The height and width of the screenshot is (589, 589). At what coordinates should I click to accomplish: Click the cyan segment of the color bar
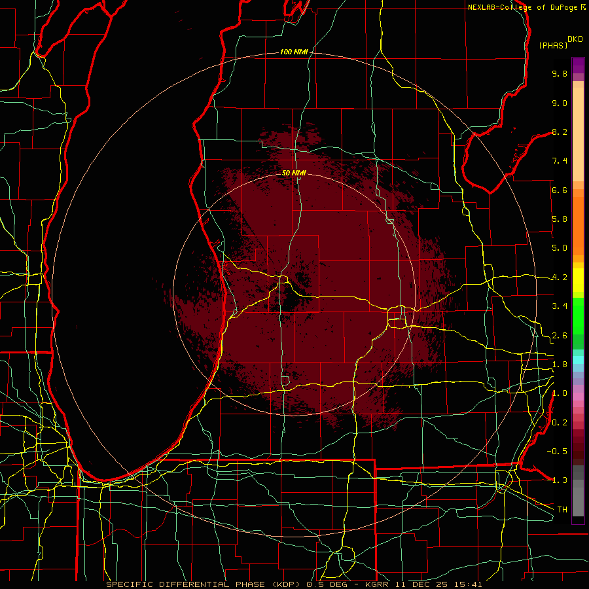(578, 359)
